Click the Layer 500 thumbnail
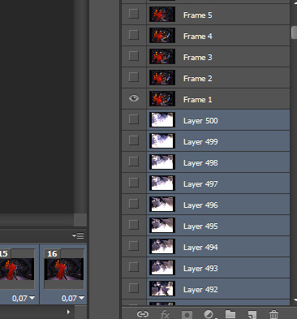The width and height of the screenshot is (297, 319). click(x=162, y=120)
